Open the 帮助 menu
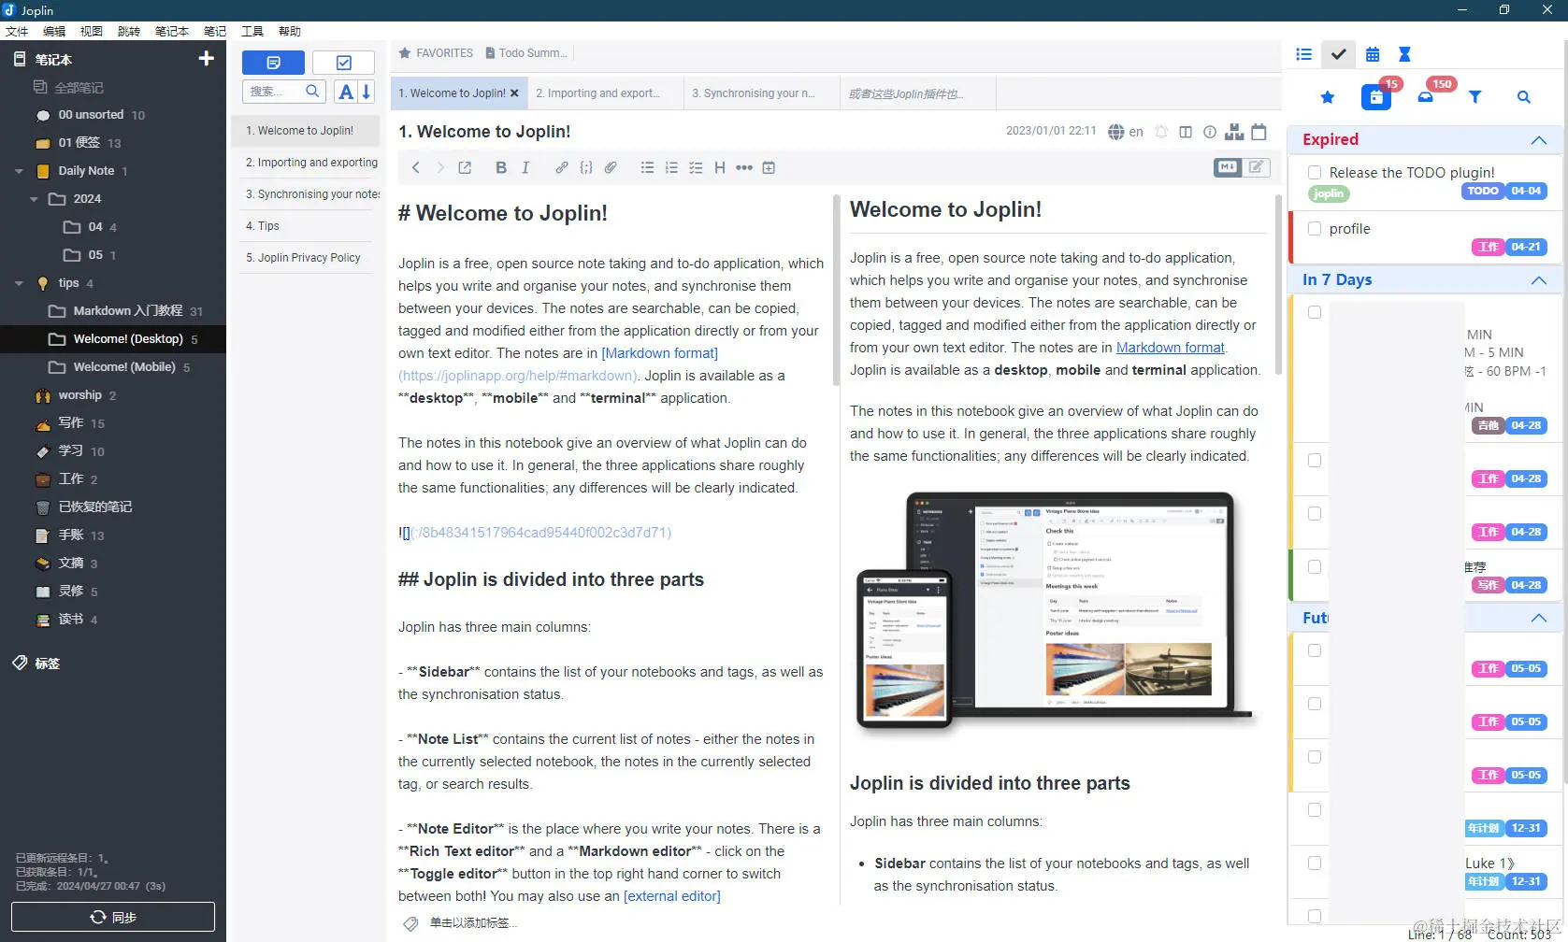The image size is (1568, 942). coord(290,31)
